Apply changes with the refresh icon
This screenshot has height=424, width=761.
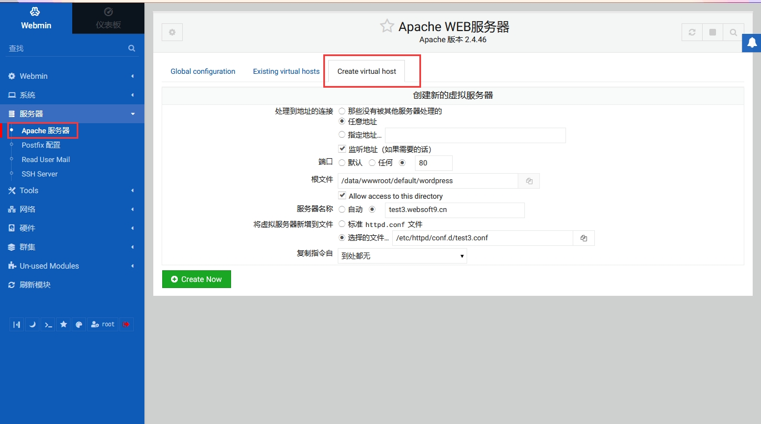692,32
